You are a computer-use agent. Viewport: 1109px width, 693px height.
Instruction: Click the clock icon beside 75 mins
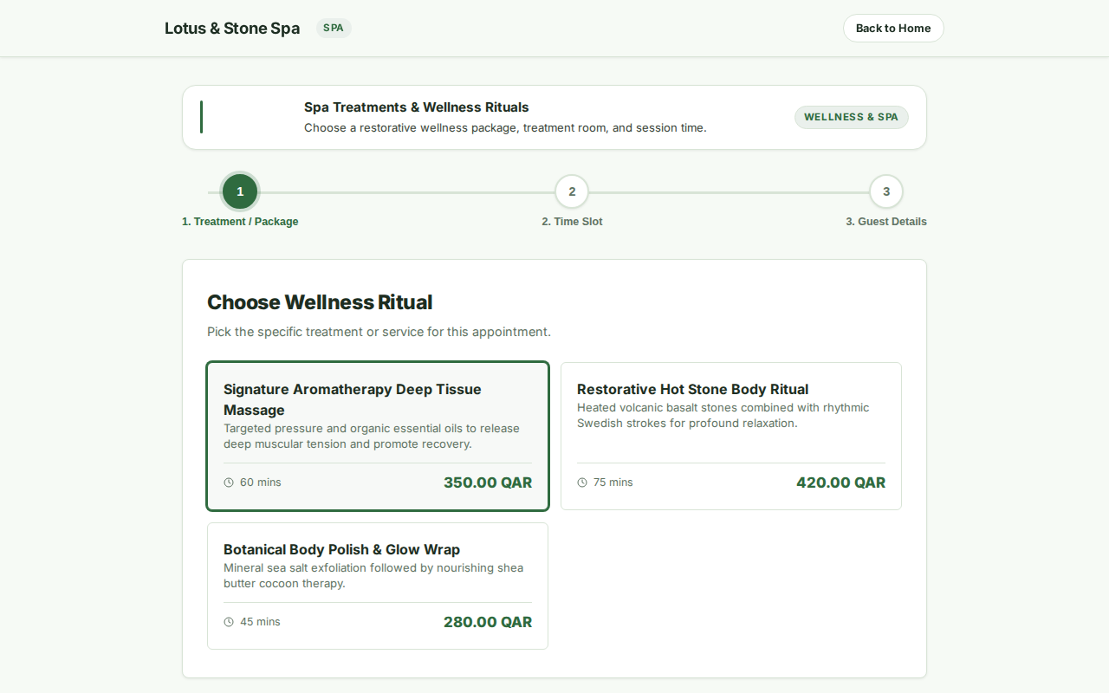point(582,483)
